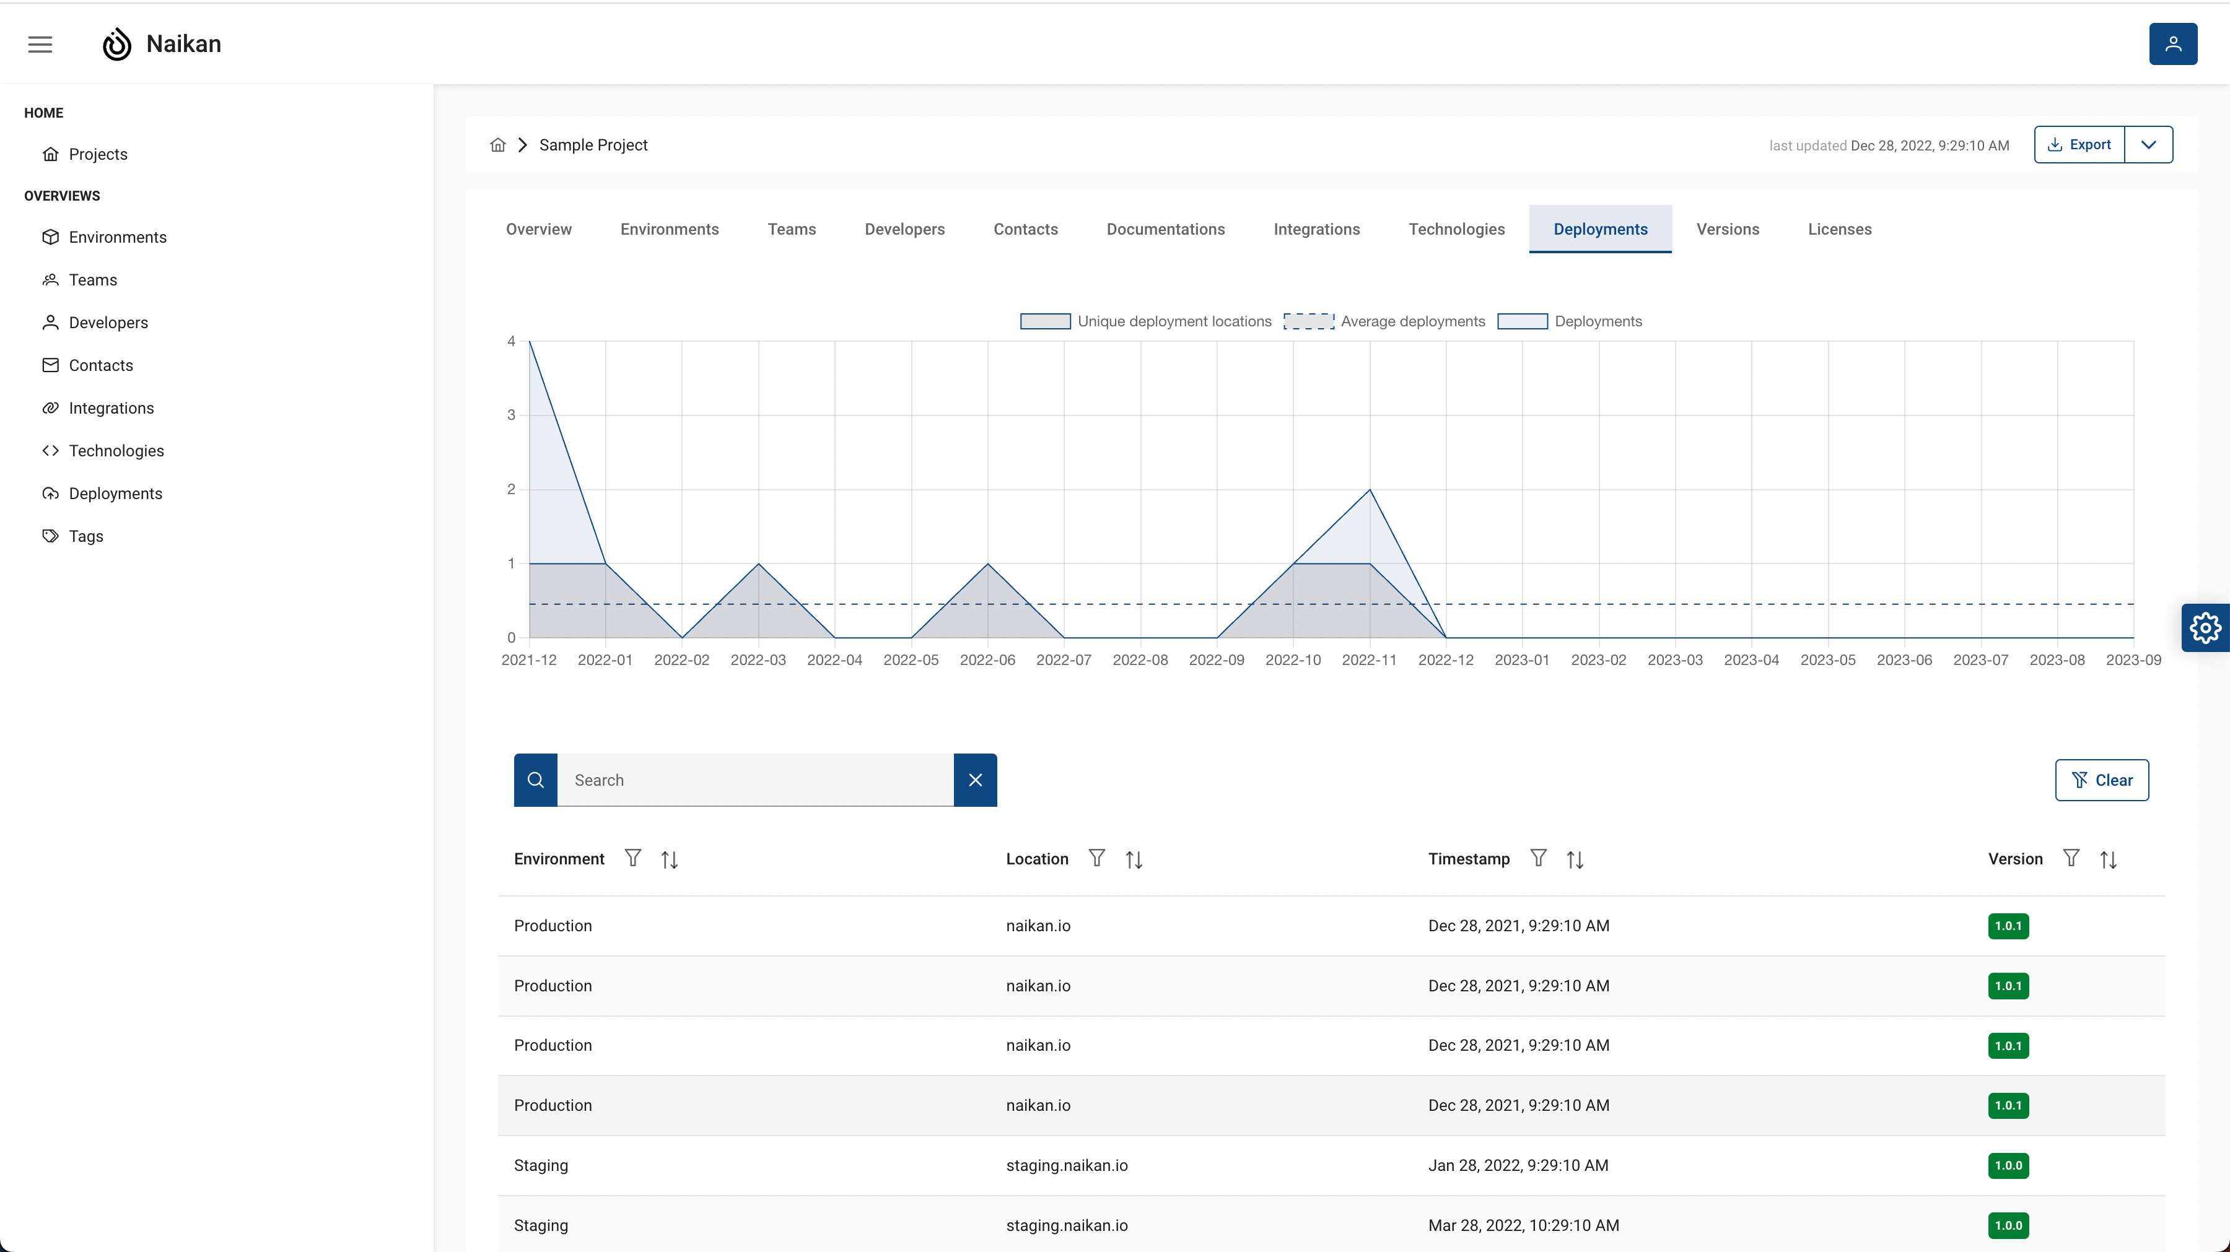Click the Export button
The height and width of the screenshot is (1252, 2230).
pos(2077,144)
